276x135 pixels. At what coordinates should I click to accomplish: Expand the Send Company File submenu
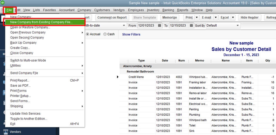click(82, 73)
